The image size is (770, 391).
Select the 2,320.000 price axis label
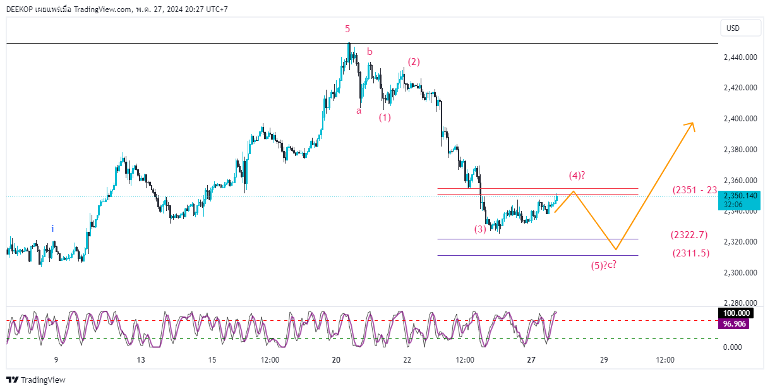740,242
